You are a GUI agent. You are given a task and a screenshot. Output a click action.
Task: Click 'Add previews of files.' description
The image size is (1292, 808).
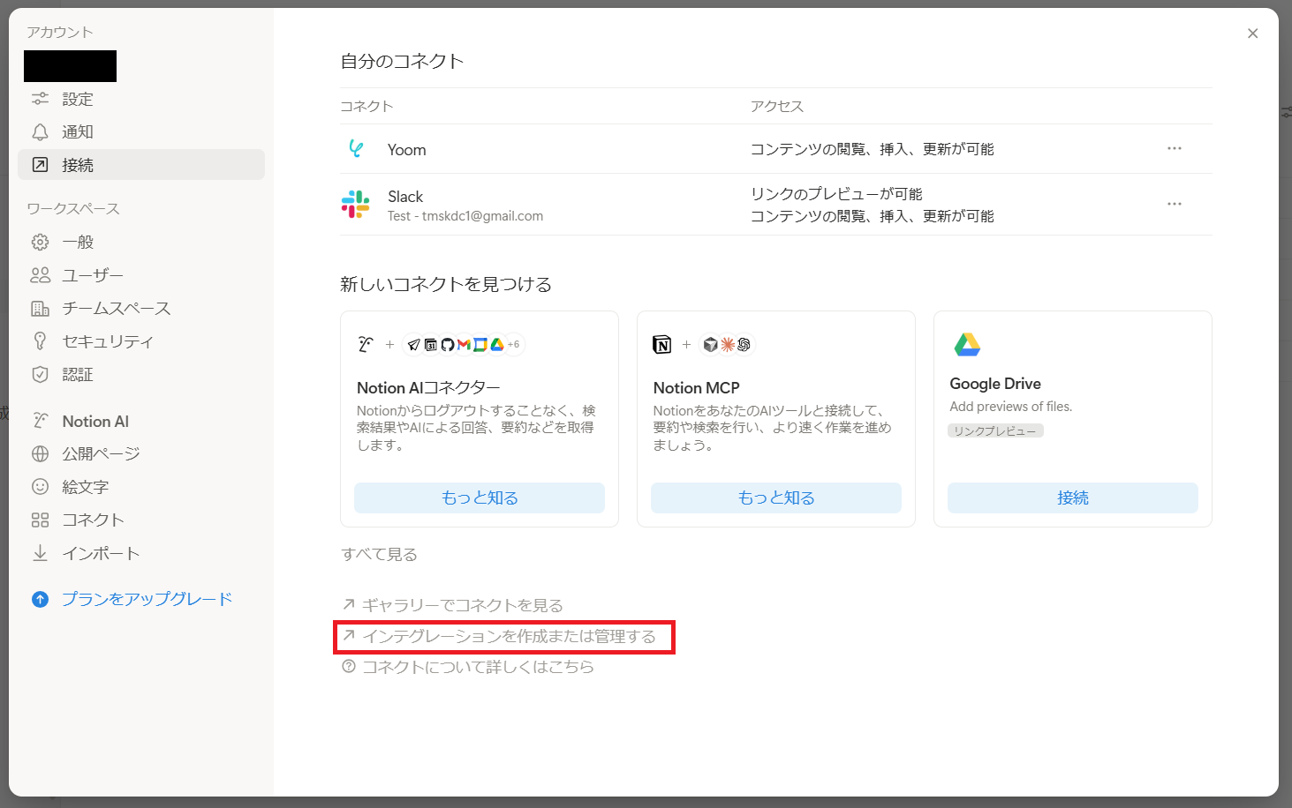tap(1011, 407)
